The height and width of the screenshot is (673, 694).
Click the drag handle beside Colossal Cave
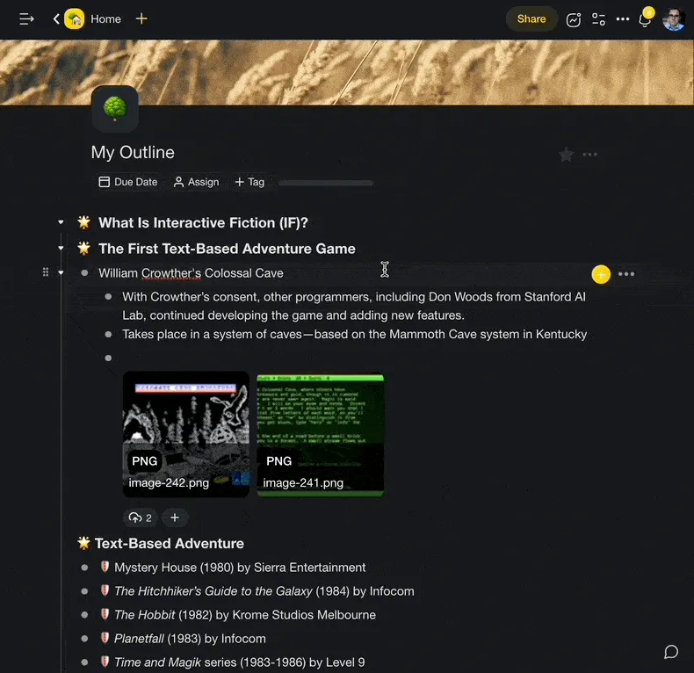pos(46,272)
